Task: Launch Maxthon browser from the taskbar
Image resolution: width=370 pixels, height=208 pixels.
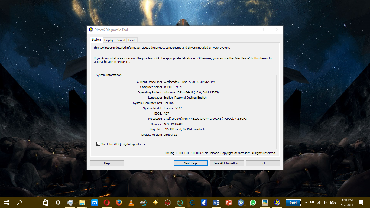Action: [95, 203]
